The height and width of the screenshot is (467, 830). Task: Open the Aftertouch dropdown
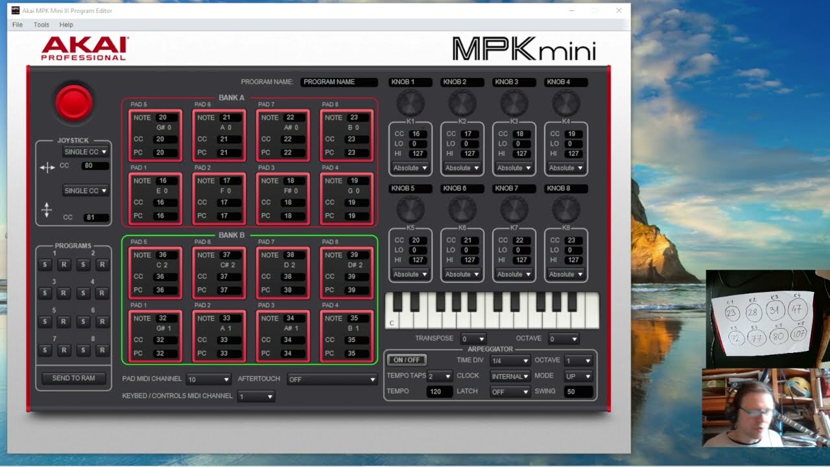click(332, 379)
